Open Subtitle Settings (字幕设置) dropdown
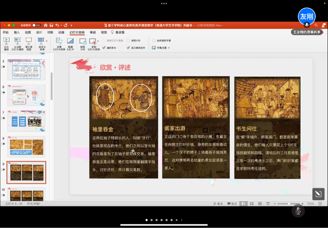Viewport: 328px width, 228px height. pos(160,48)
